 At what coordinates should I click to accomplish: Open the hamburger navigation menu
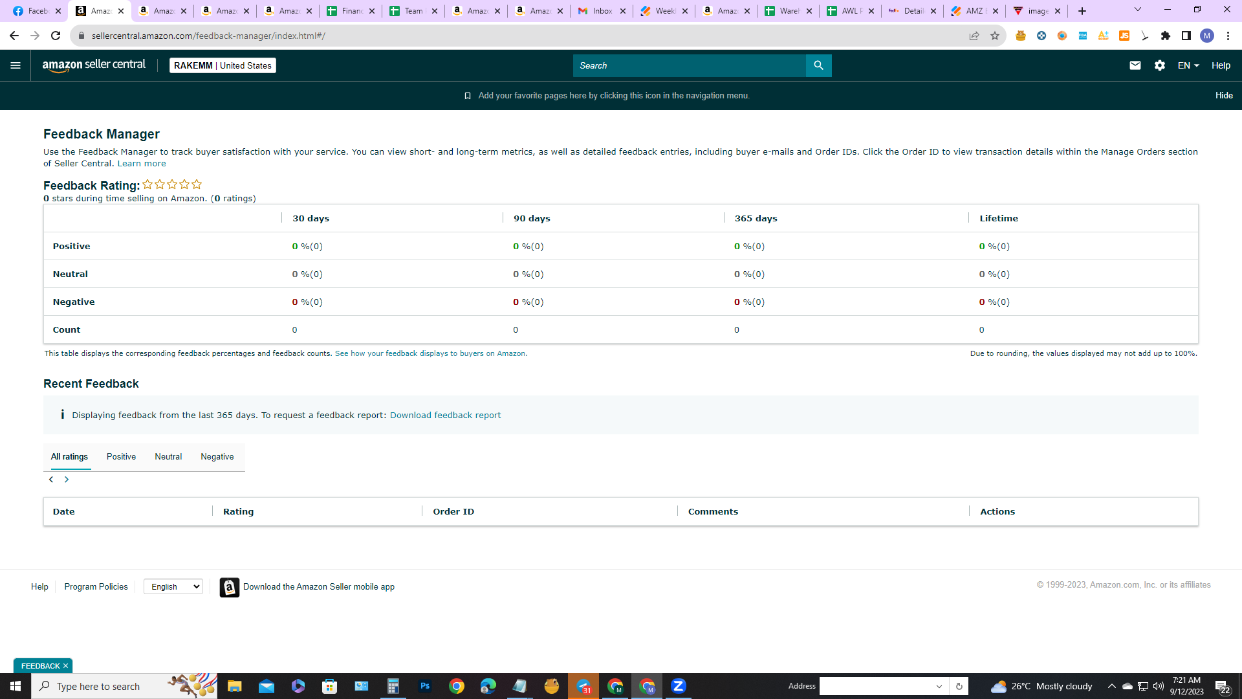(x=16, y=65)
